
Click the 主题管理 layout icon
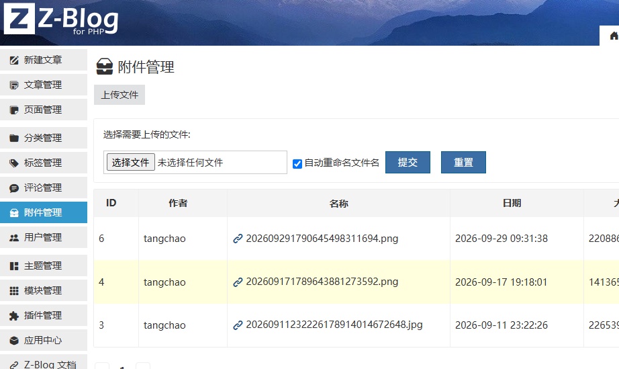pyautogui.click(x=14, y=266)
